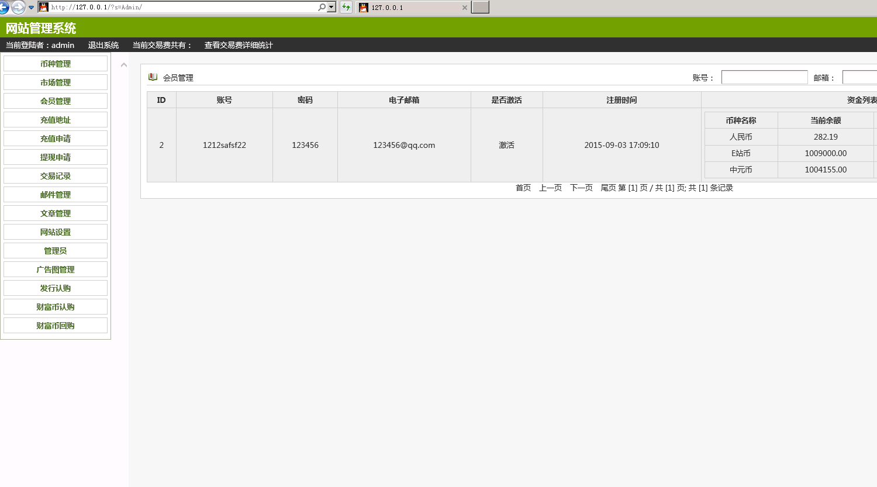Go to 下一页 in pagination
This screenshot has width=877, height=487.
(x=581, y=188)
